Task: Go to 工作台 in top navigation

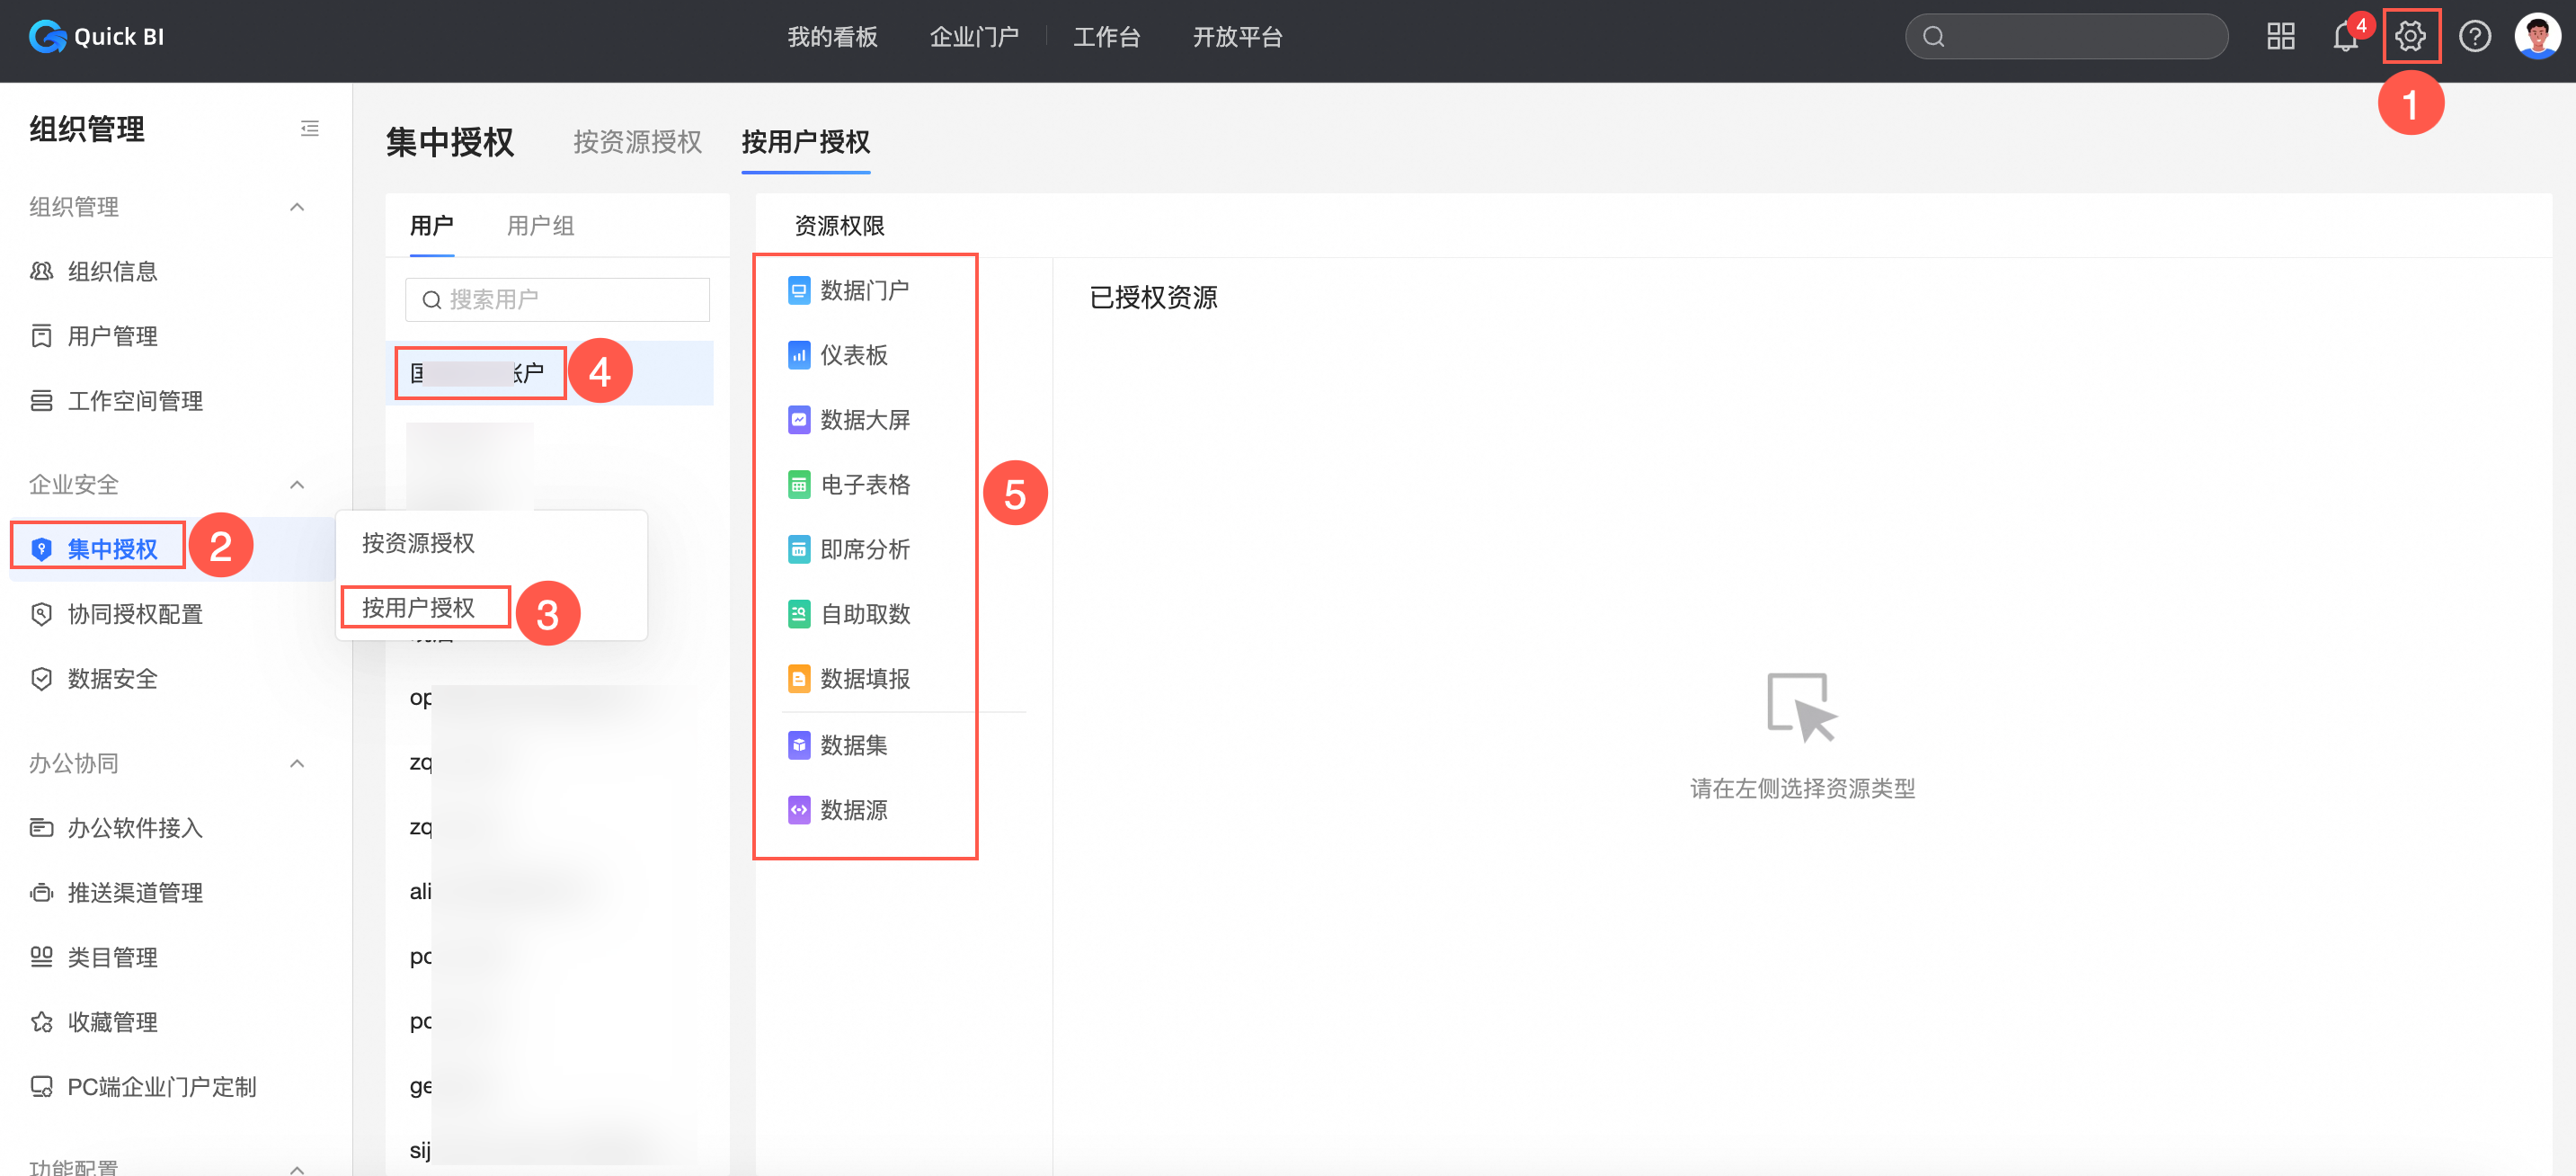Action: click(1106, 37)
